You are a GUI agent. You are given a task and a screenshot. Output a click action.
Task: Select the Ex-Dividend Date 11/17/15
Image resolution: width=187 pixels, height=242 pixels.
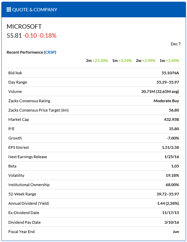tap(170, 213)
